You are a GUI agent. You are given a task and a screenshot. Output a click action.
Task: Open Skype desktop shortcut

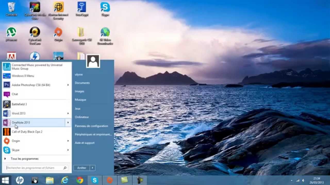(105, 9)
